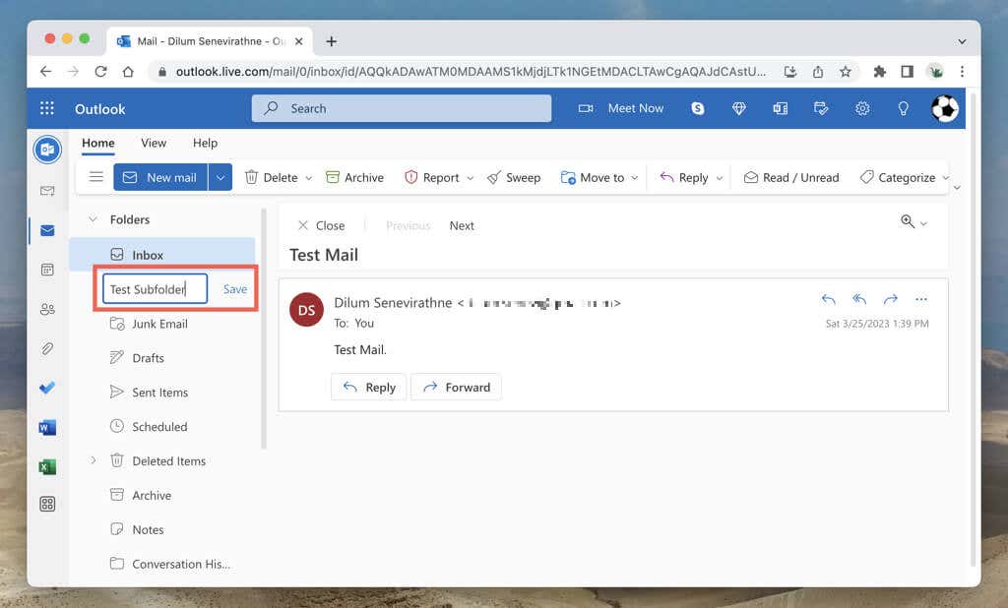
Task: Open Skype from the Outlook header
Action: (698, 108)
